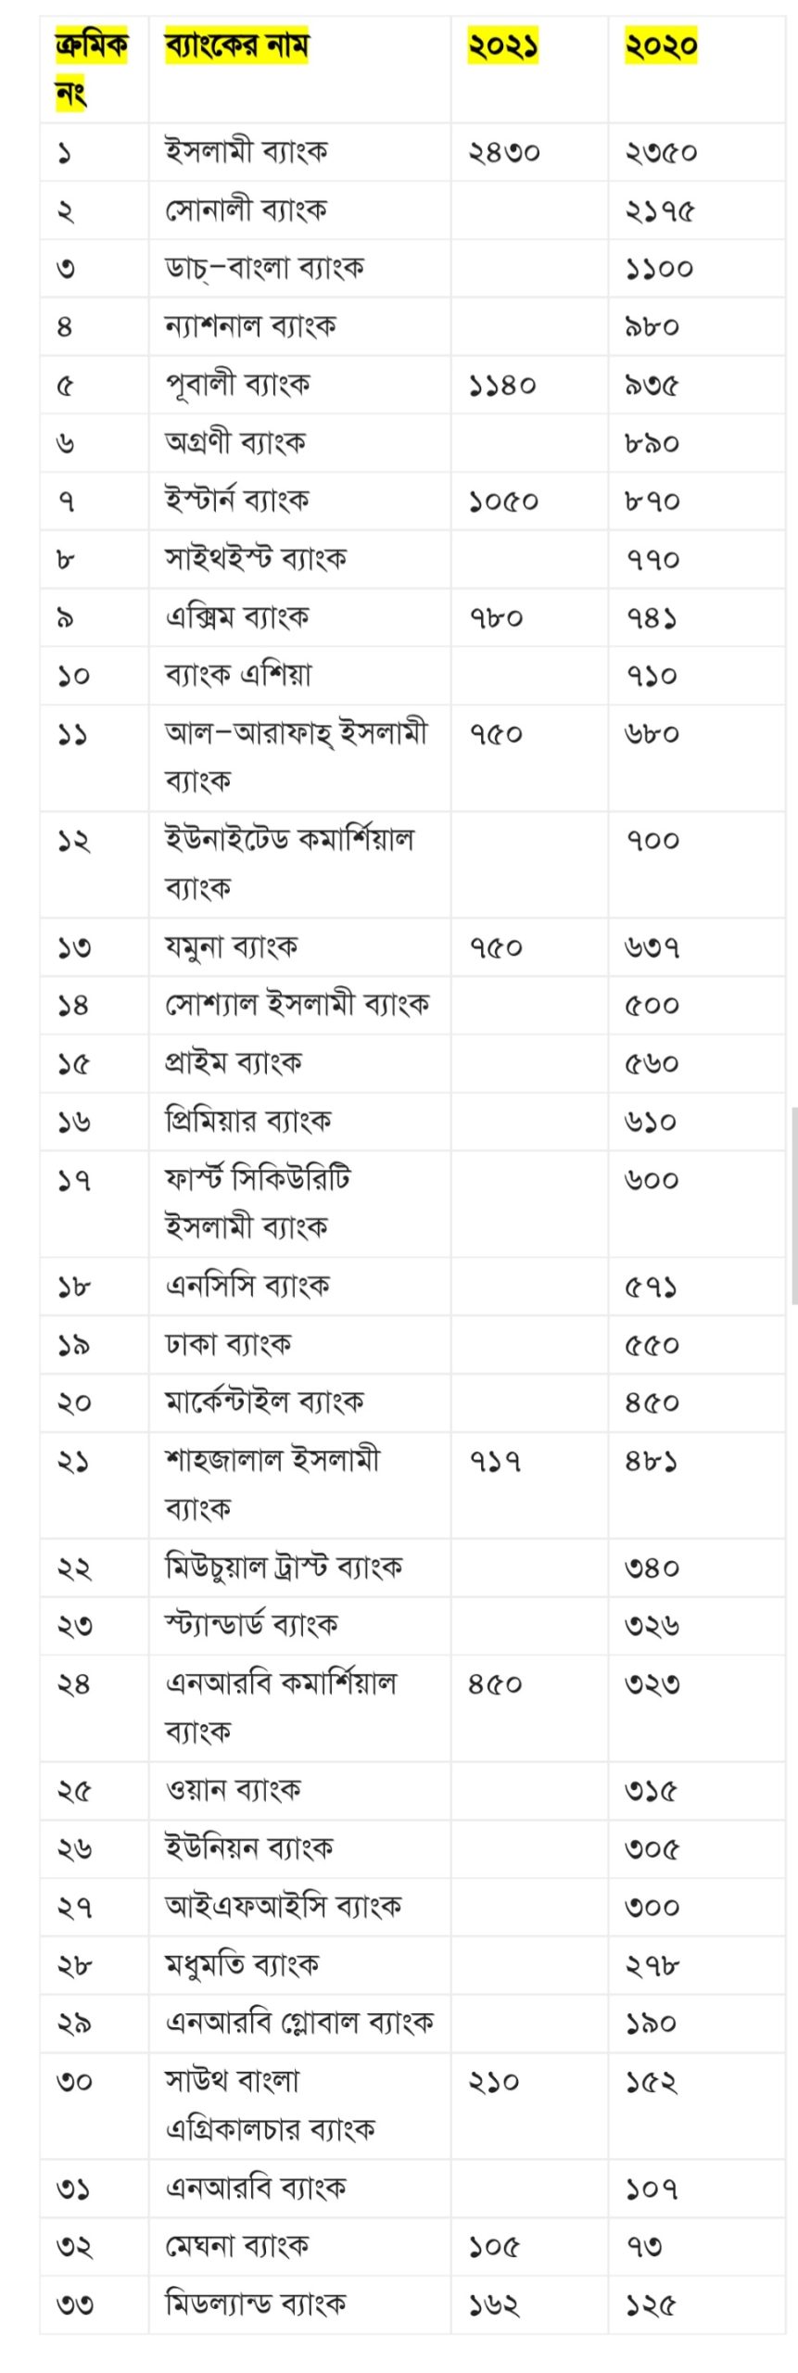Click the value ১২৫ in the last row

651,2303
